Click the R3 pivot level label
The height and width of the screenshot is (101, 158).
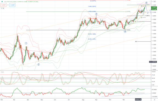point(142,6)
